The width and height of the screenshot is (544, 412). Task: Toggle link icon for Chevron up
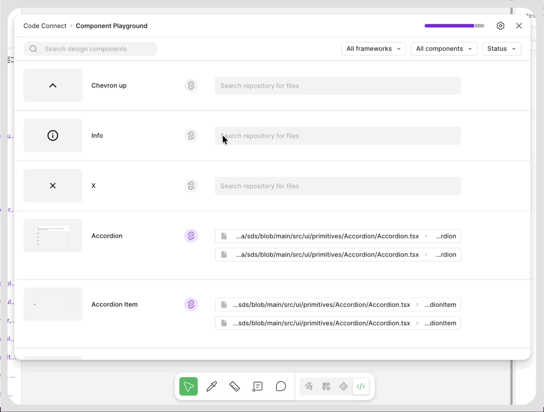[x=191, y=86]
